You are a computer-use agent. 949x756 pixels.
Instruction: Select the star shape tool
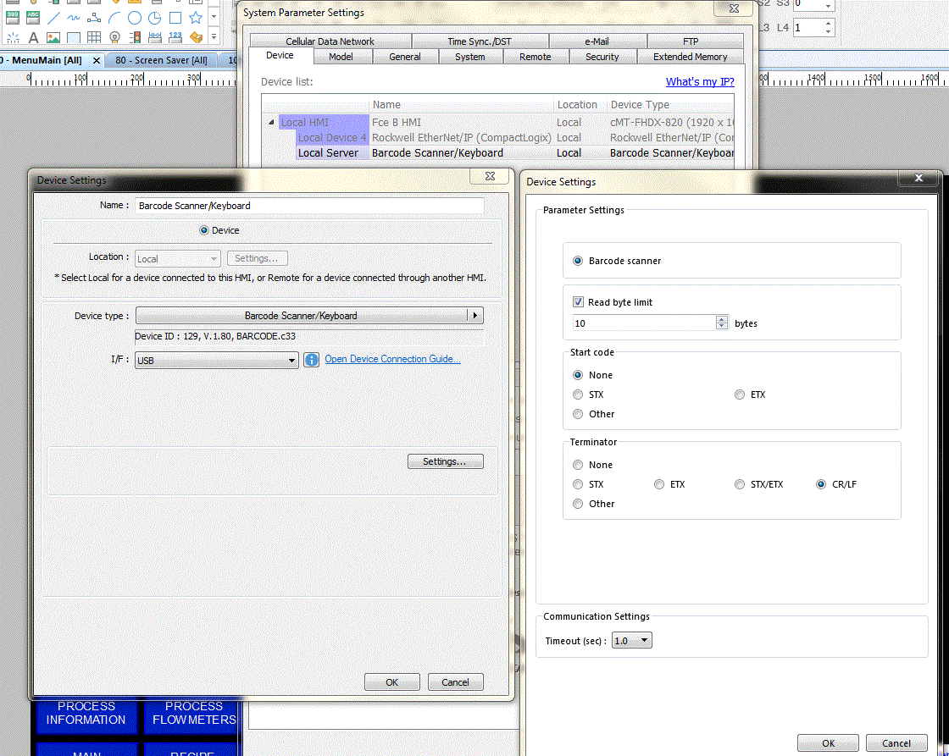point(196,18)
